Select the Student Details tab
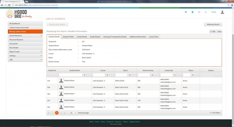The height and width of the screenshot is (127, 234). click(x=54, y=36)
